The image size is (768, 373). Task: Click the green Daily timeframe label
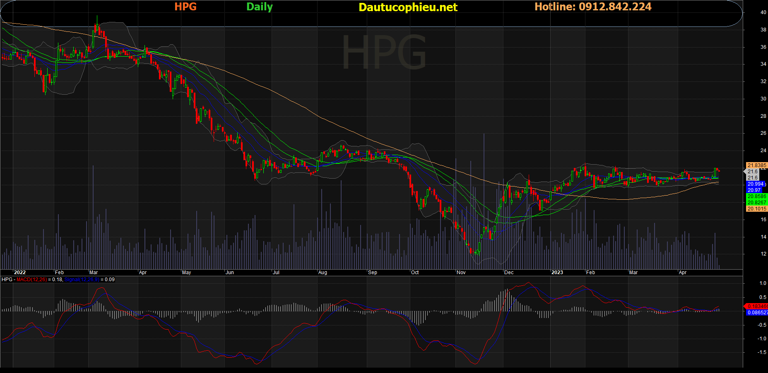coord(259,7)
